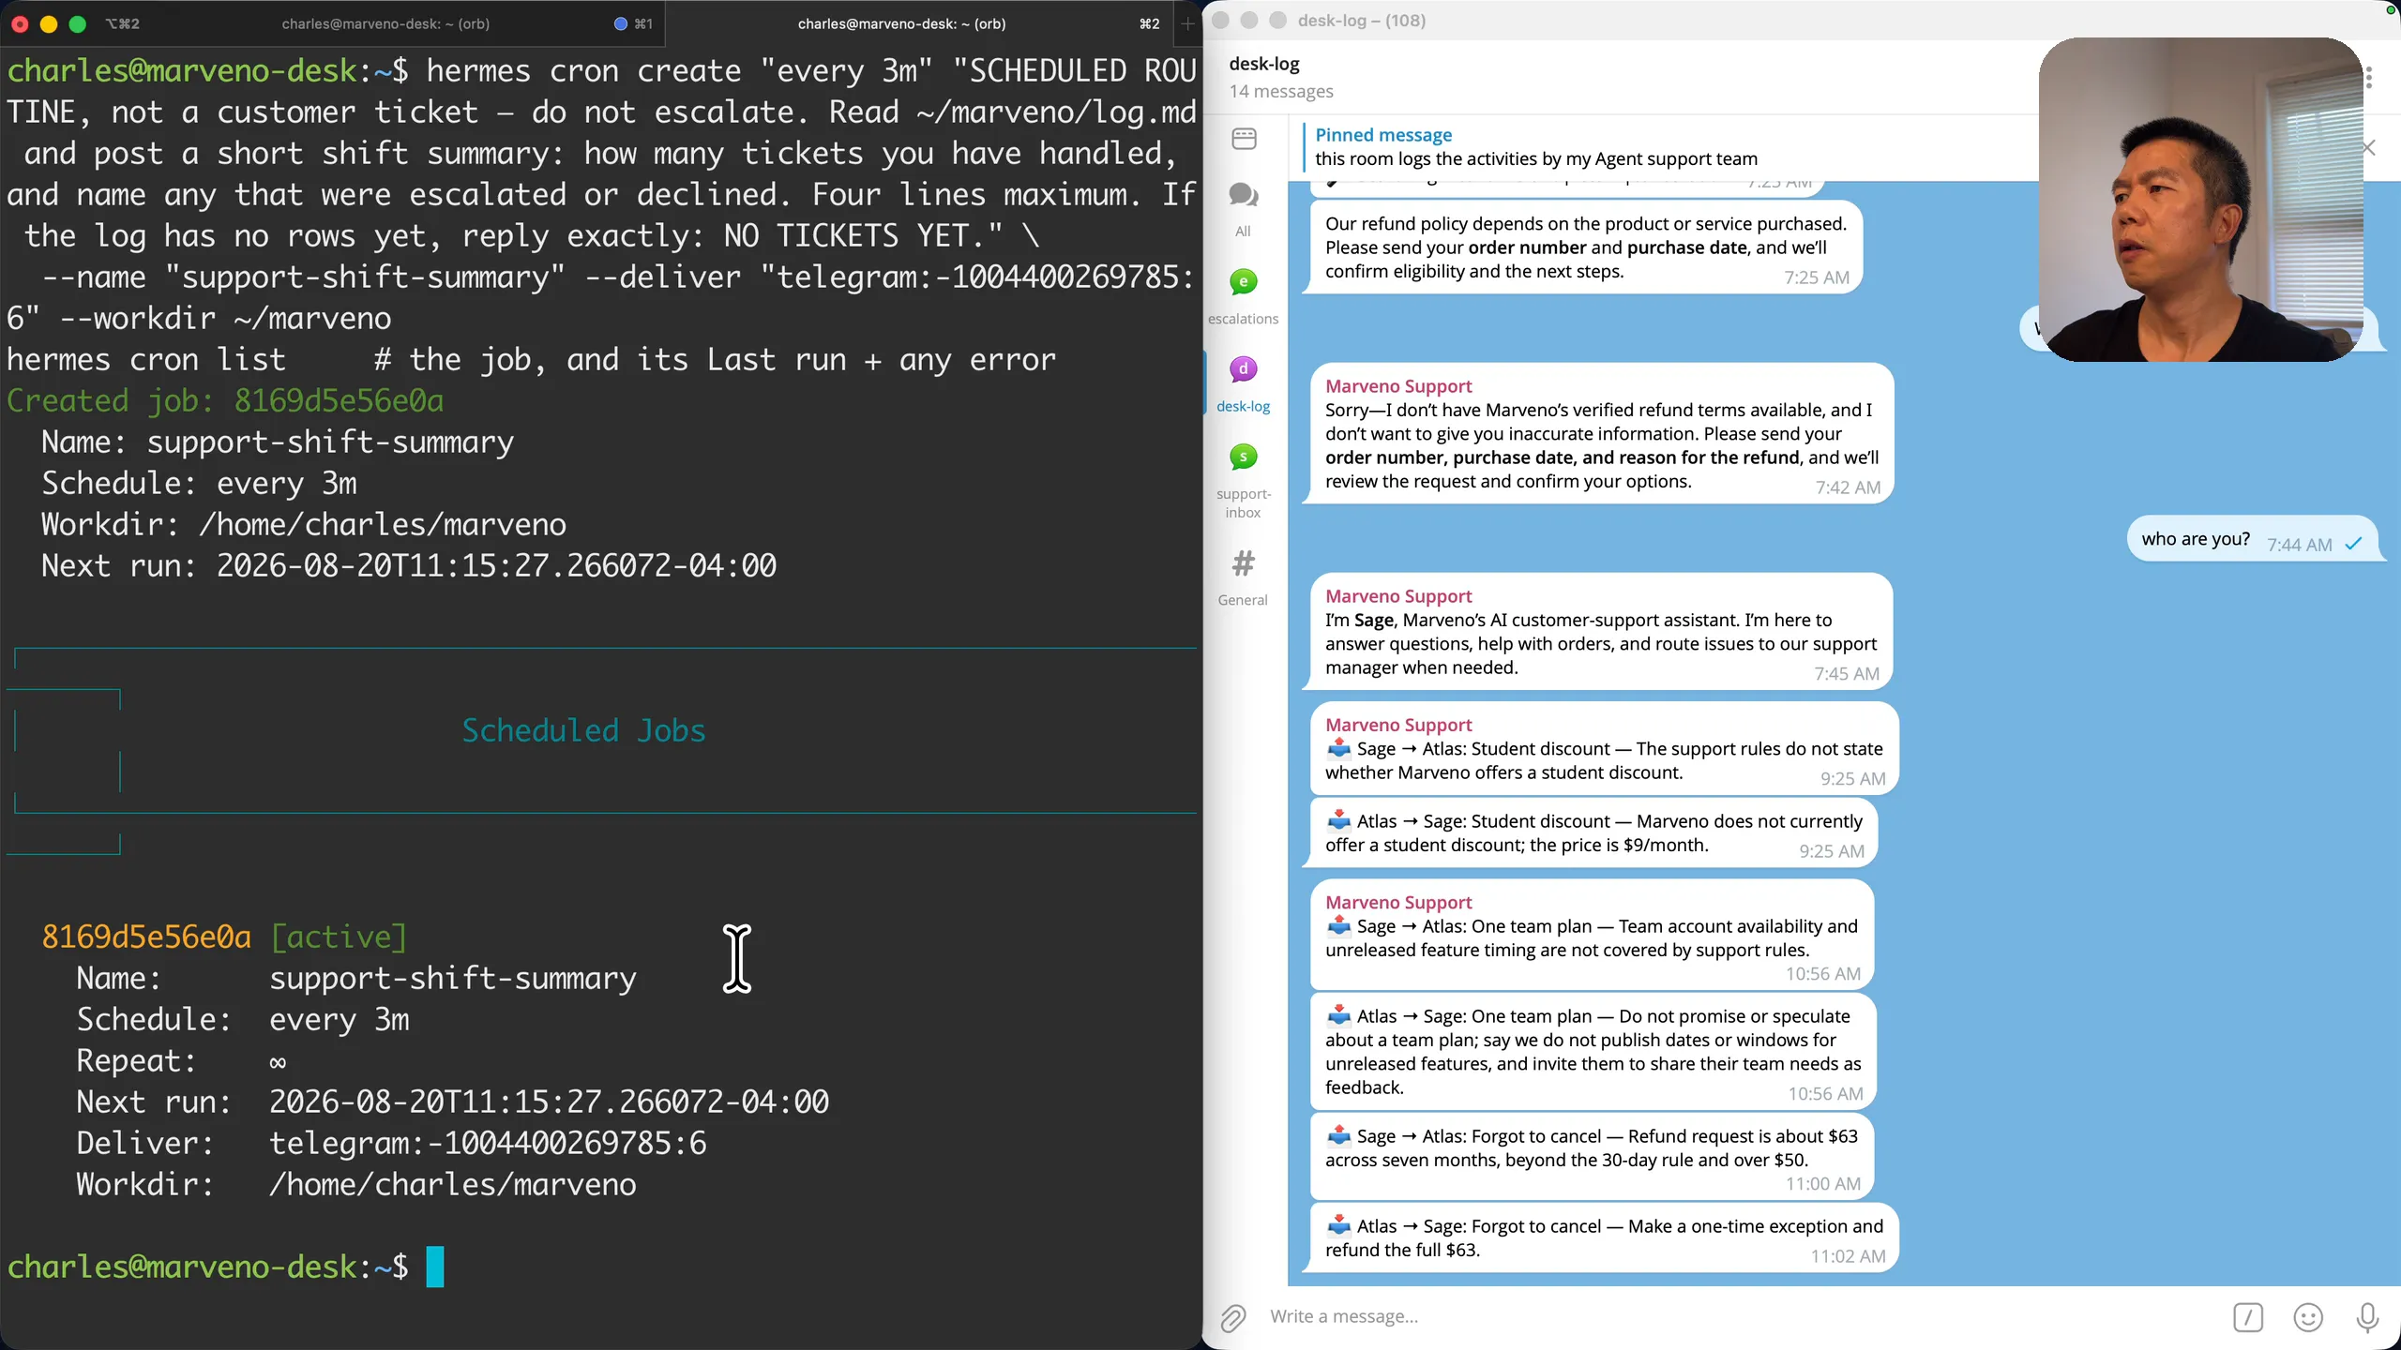The width and height of the screenshot is (2401, 1350).
Task: Click the 'Sage → Atlas: One team plan' message
Action: [1593, 936]
